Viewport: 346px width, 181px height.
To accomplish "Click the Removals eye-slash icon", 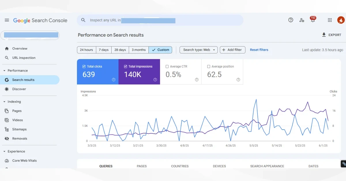I will click(x=7, y=138).
